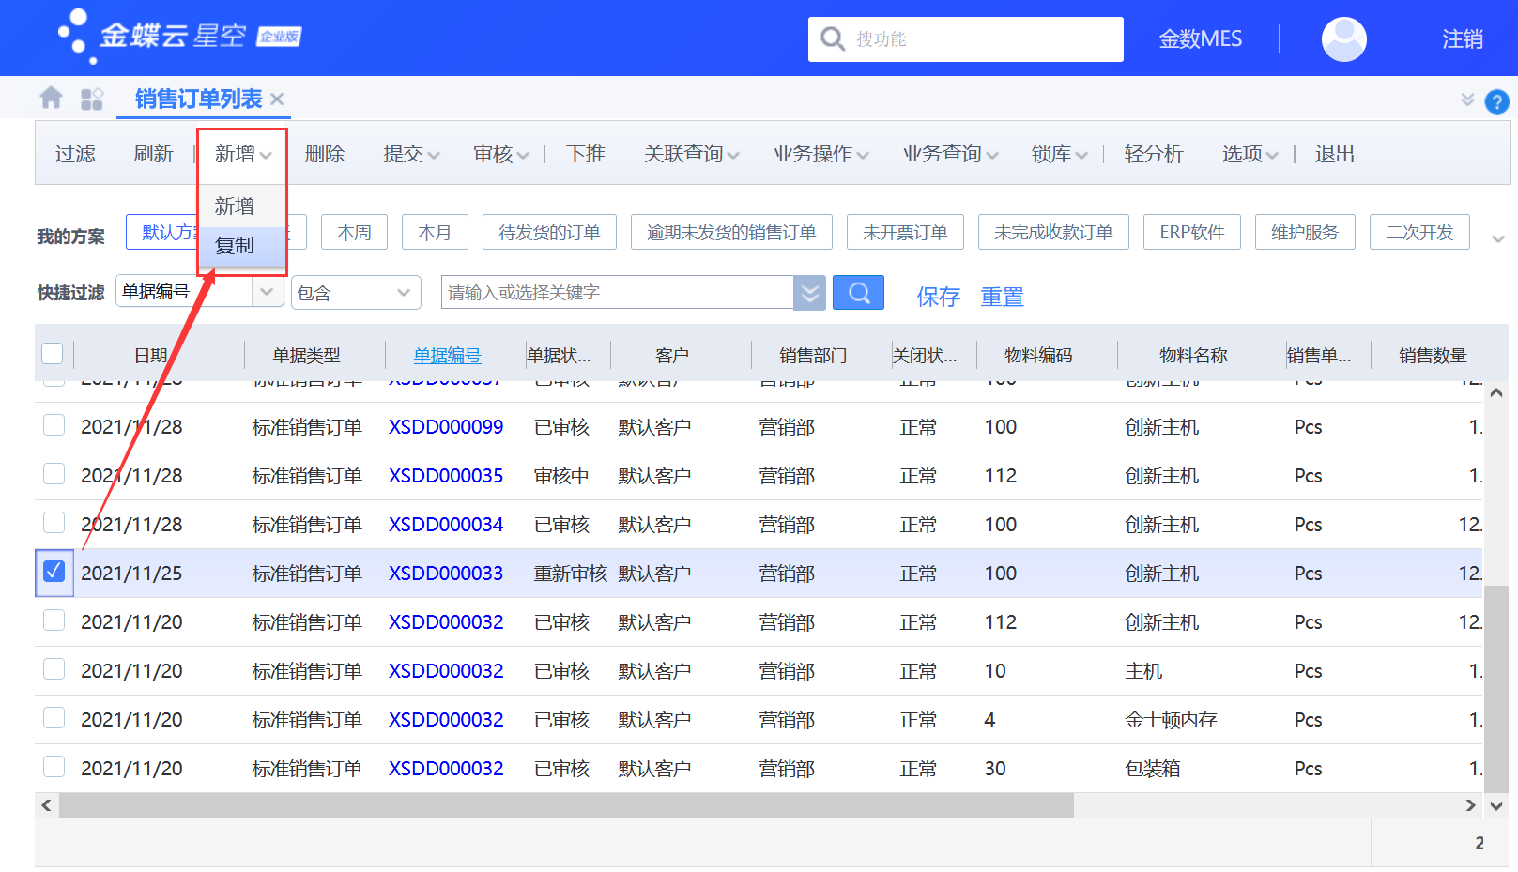Click the horizontal scrollbar thumb

pos(566,805)
